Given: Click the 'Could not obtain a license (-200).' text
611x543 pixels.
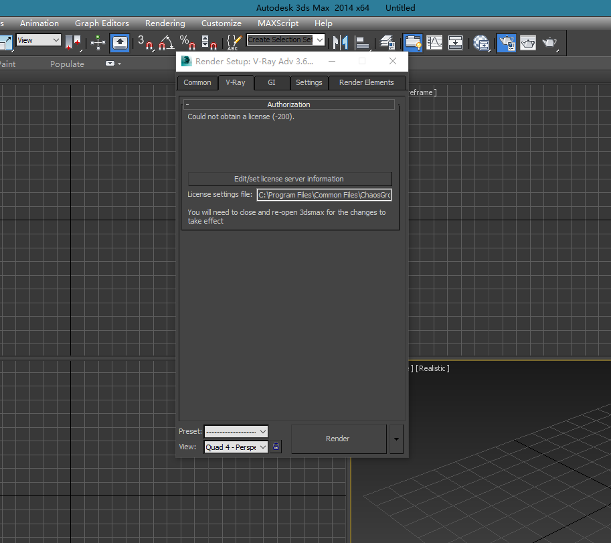Looking at the screenshot, I should [241, 117].
